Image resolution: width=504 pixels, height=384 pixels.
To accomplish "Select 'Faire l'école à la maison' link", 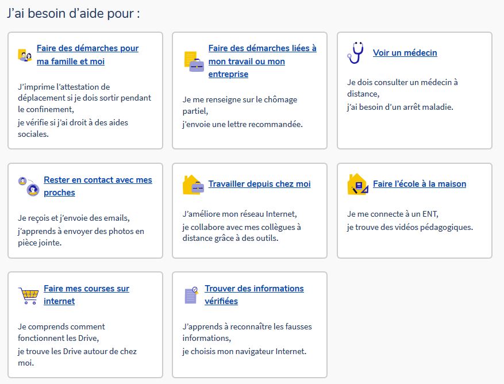I will click(x=419, y=184).
